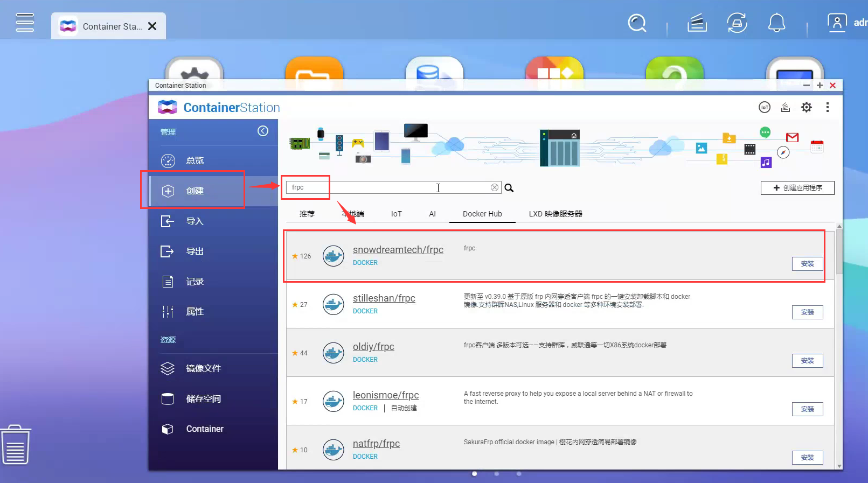Open the admin user account icon
The height and width of the screenshot is (483, 868).
(837, 23)
